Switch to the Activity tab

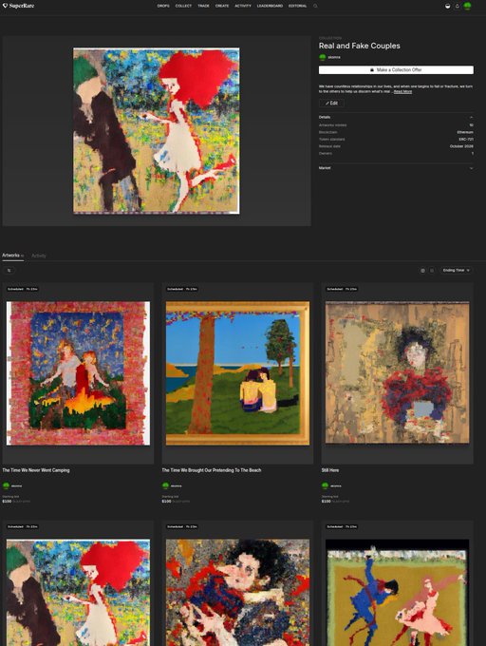click(39, 256)
